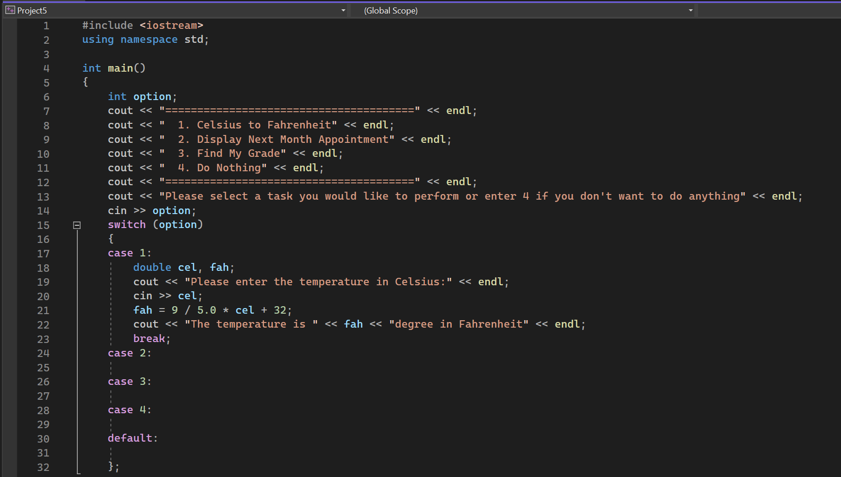The image size is (841, 477).
Task: Click 'degree in Fahrenheit' string
Action: [x=459, y=324]
